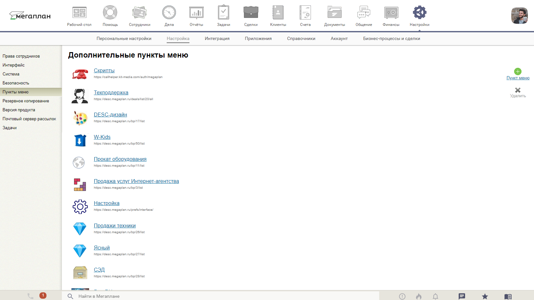The image size is (534, 300).
Task: Open the Отчёты chart icon
Action: (196, 13)
